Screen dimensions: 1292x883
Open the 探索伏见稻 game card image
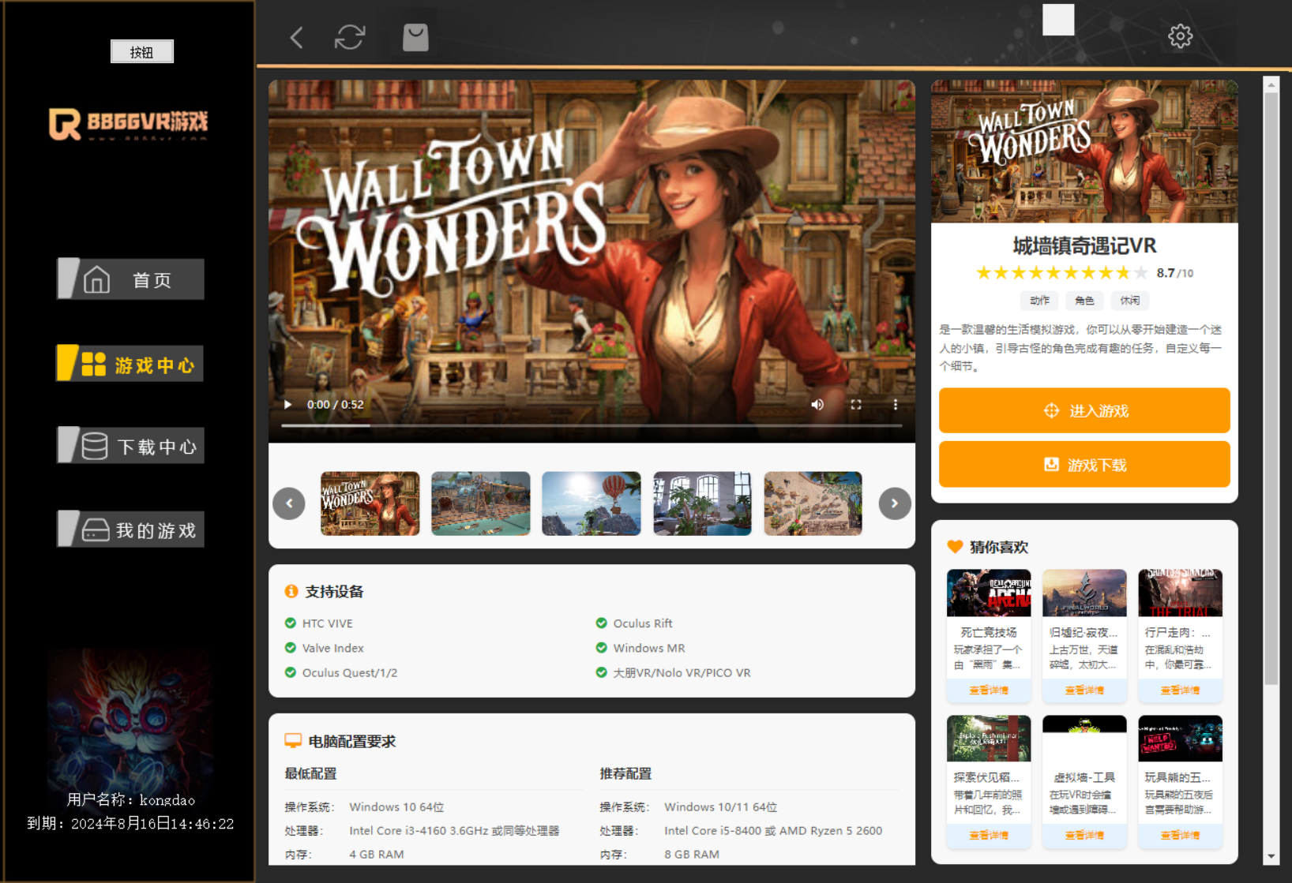(989, 739)
